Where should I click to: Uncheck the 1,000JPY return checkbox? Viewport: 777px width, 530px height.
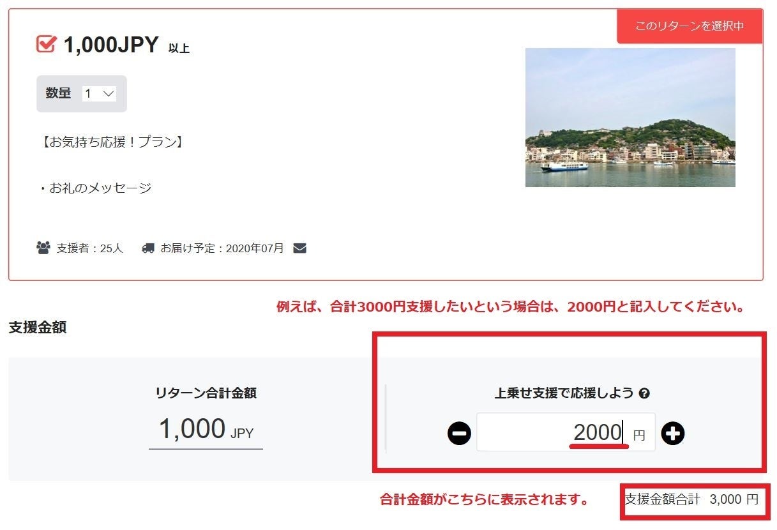46,44
